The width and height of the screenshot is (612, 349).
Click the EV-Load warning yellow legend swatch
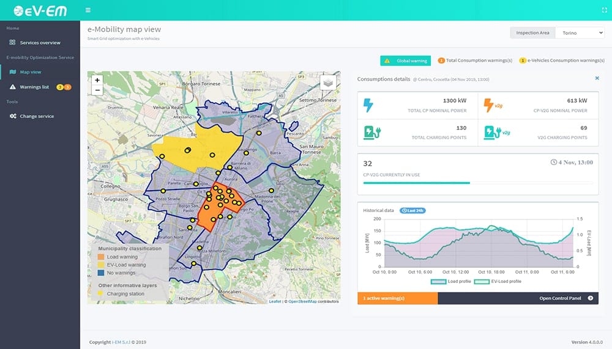(x=101, y=265)
